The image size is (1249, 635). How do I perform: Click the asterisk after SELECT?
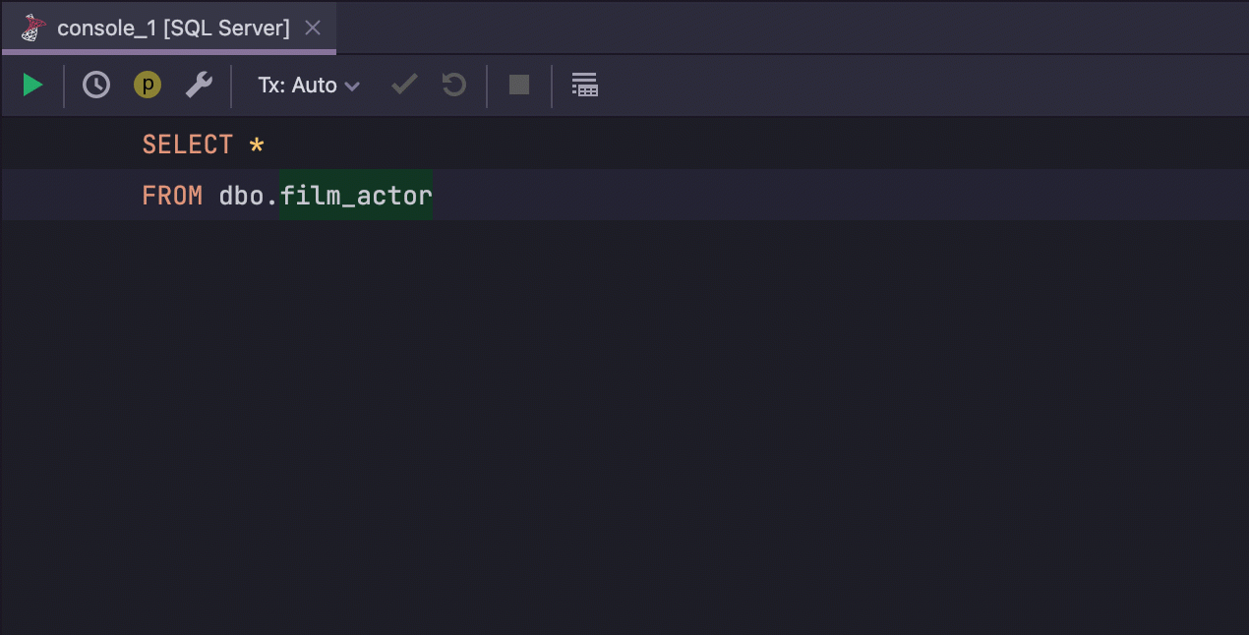click(257, 145)
